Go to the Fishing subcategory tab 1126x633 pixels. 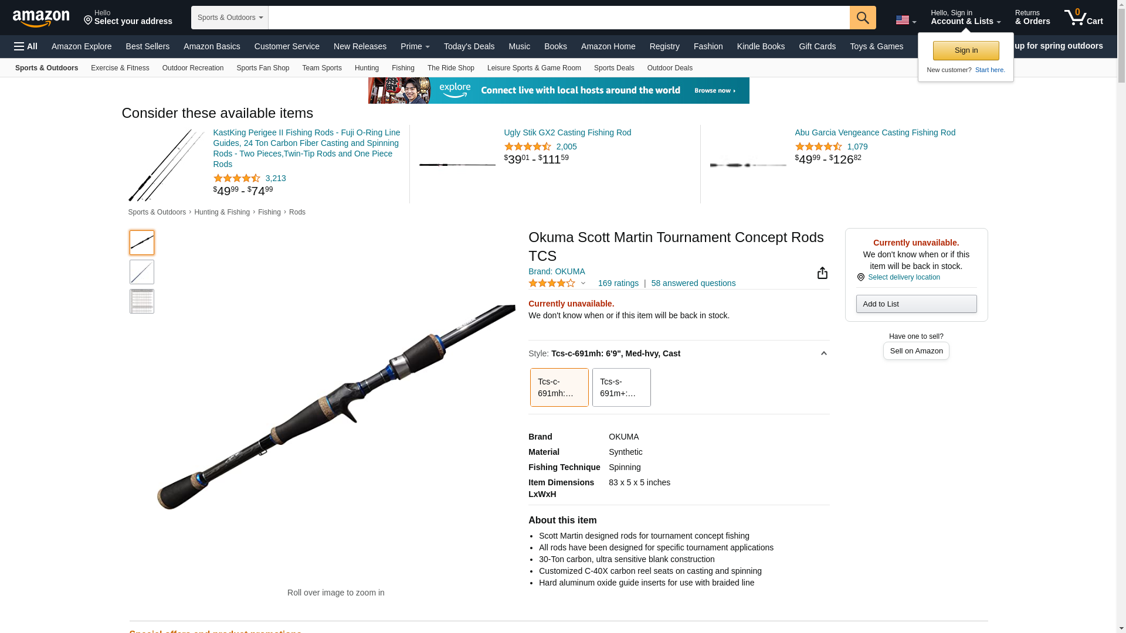coord(403,68)
